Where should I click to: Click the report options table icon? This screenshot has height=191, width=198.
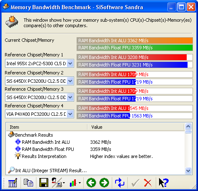[x=13, y=183]
